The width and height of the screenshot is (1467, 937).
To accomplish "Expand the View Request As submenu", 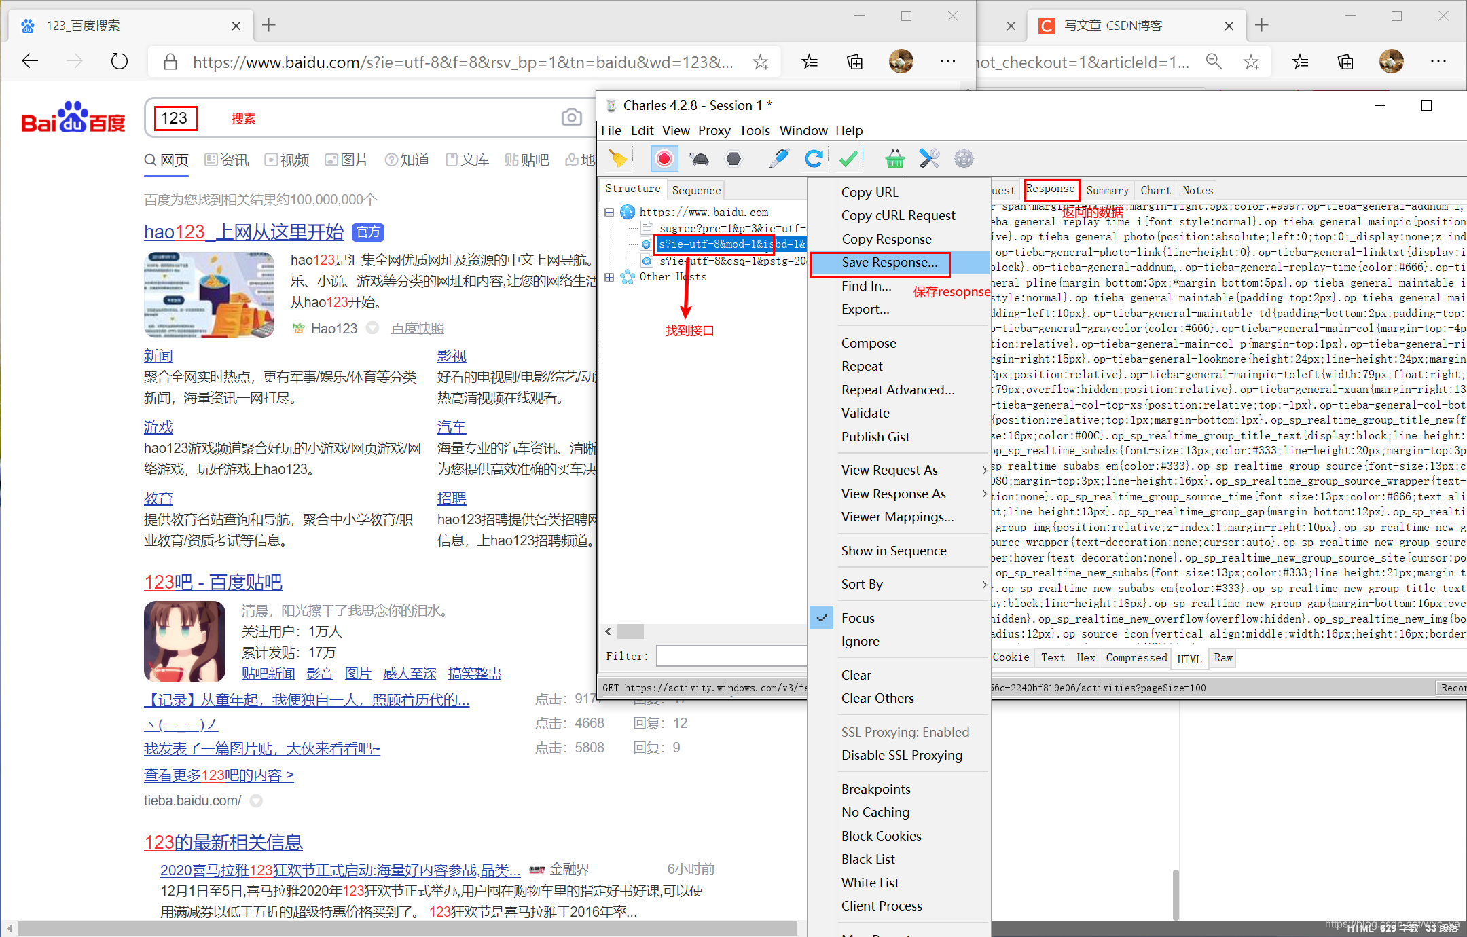I will 900,470.
